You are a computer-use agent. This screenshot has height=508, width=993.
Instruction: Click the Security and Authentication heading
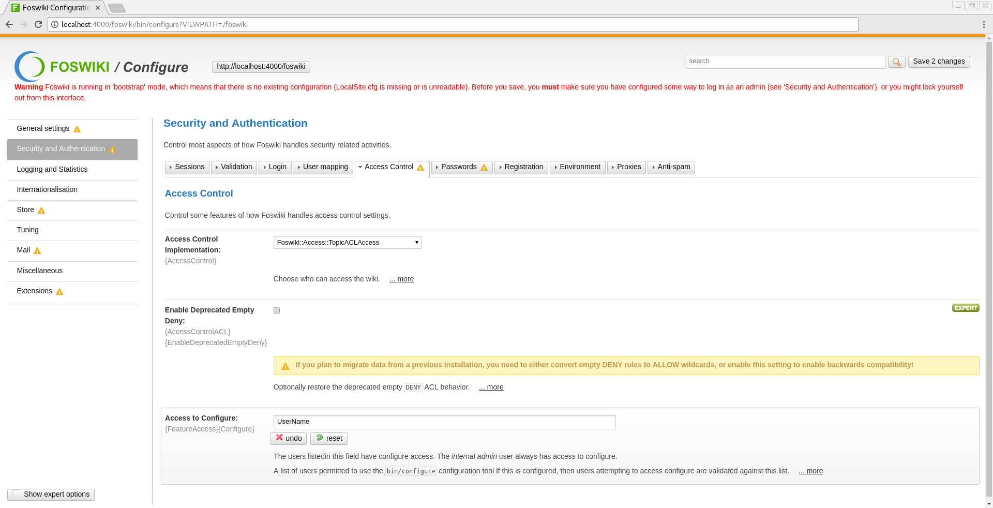(235, 124)
